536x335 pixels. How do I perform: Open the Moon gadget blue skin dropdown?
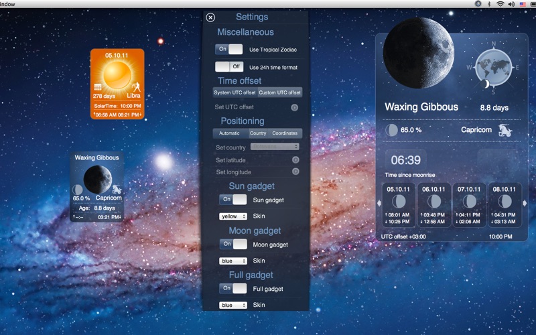(233, 261)
